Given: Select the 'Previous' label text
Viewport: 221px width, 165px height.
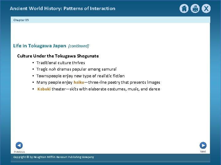Looking at the screenshot, I should click(19, 152).
